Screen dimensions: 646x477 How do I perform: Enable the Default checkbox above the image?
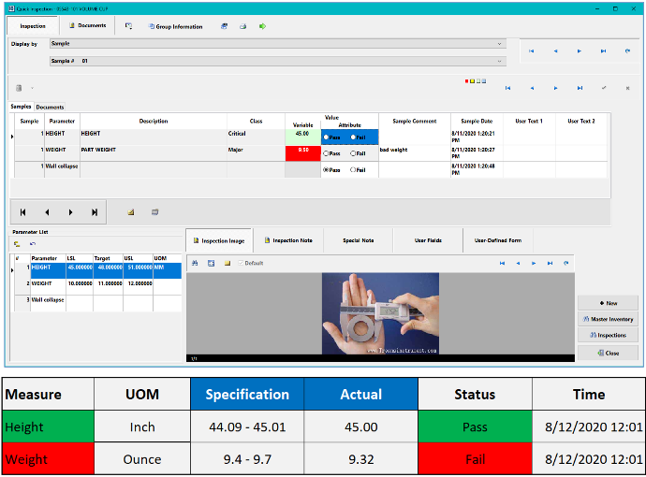point(240,263)
